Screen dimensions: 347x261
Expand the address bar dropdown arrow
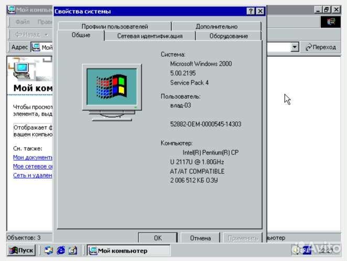click(295, 47)
